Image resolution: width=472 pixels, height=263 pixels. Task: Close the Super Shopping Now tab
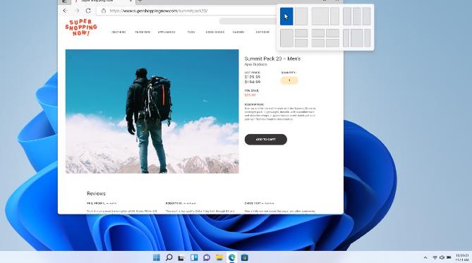click(x=131, y=1)
